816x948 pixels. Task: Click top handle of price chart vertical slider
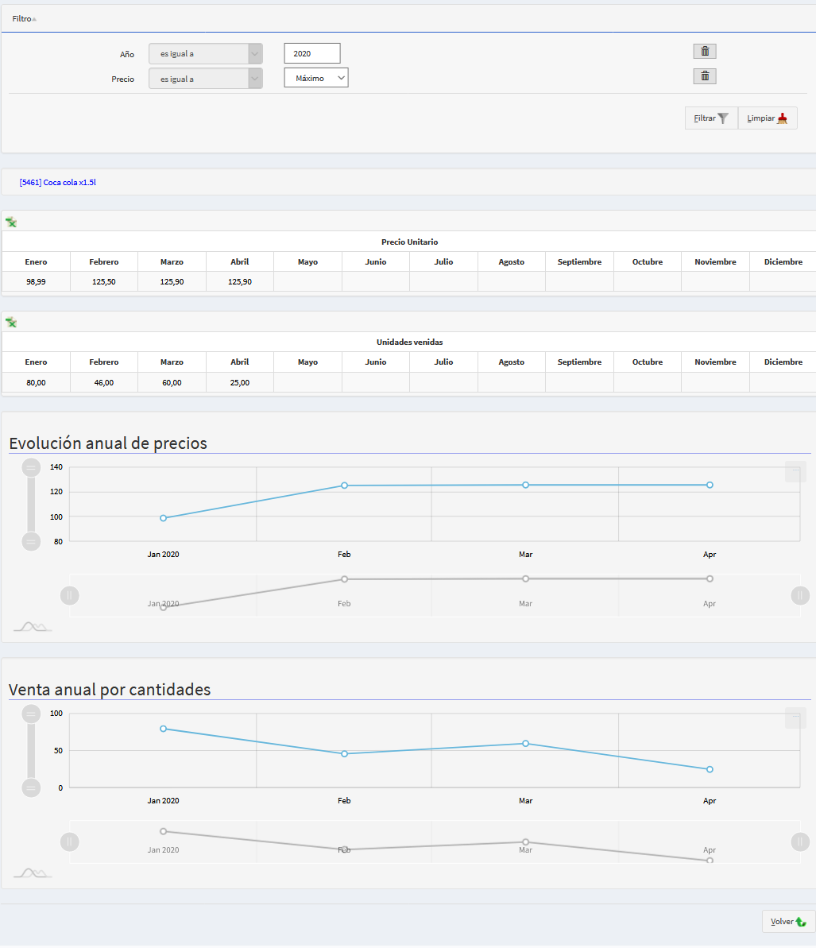pyautogui.click(x=31, y=468)
